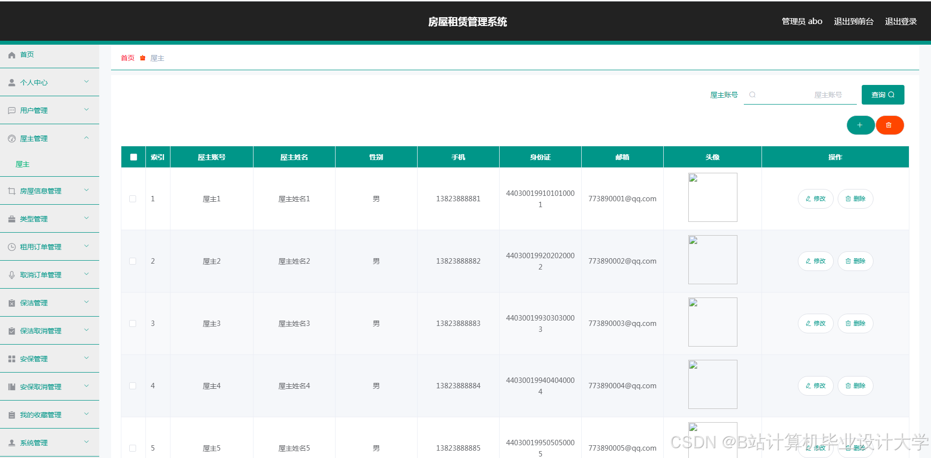Click the grid icon next to 安保管理

tap(12, 359)
